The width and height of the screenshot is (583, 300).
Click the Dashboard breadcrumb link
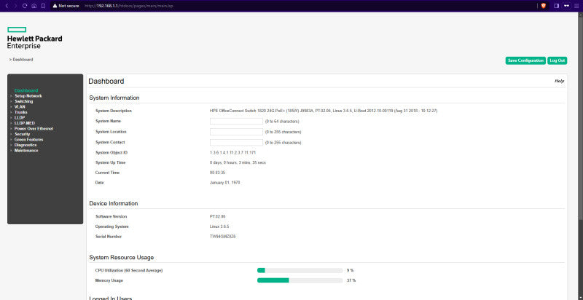coord(23,60)
